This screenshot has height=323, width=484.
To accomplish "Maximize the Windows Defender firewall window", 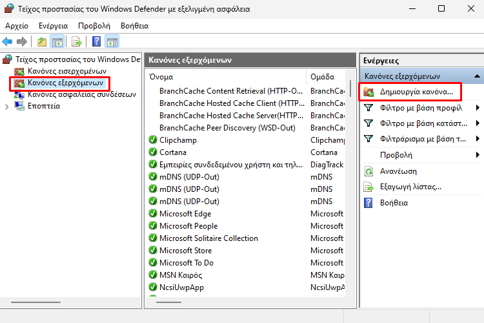I will 441,8.
